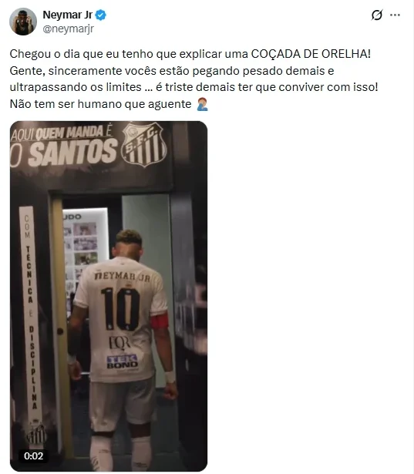Click the 'NEYMAR JR' jersey name
This screenshot has width=414, height=474.
pyautogui.click(x=122, y=276)
